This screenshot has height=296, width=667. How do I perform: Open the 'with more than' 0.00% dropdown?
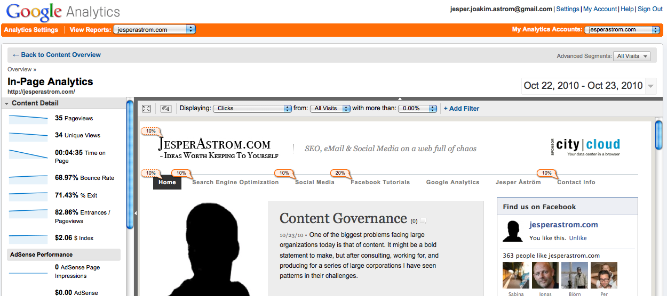pyautogui.click(x=418, y=109)
